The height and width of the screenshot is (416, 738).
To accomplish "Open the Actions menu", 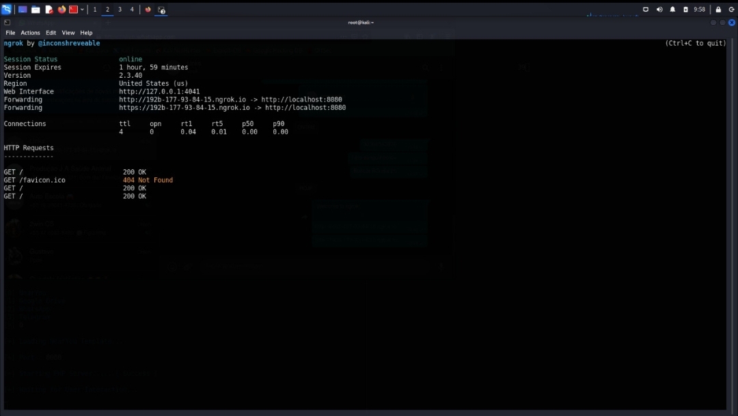I will pyautogui.click(x=30, y=33).
